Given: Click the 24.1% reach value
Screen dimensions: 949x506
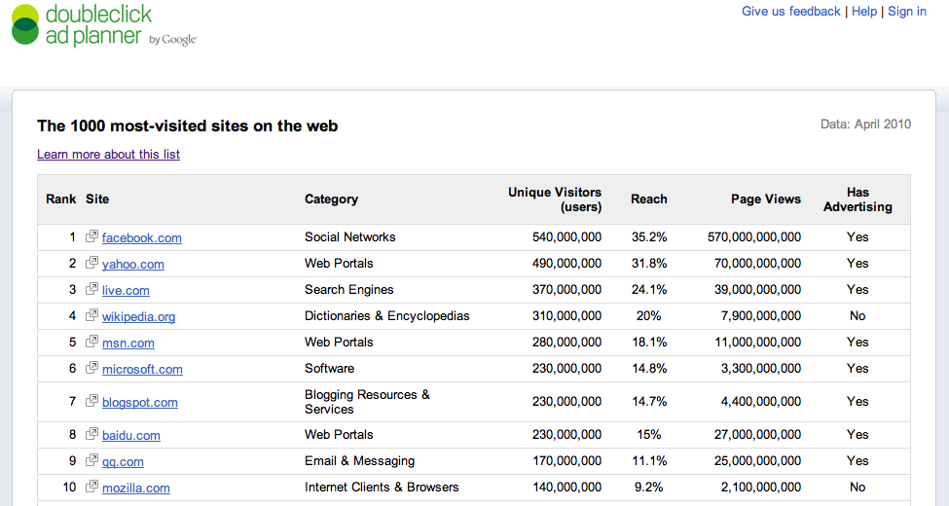Looking at the screenshot, I should pyautogui.click(x=649, y=289).
